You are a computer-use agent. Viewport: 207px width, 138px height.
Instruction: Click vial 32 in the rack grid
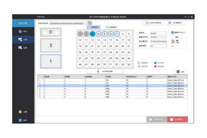point(105,52)
